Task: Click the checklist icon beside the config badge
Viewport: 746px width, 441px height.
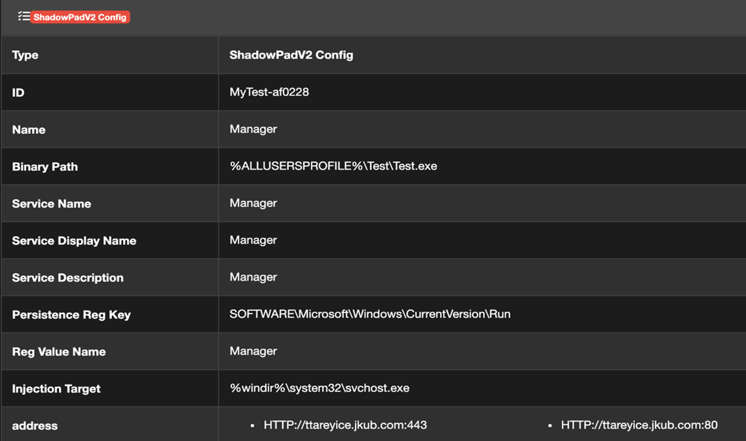Action: point(23,16)
